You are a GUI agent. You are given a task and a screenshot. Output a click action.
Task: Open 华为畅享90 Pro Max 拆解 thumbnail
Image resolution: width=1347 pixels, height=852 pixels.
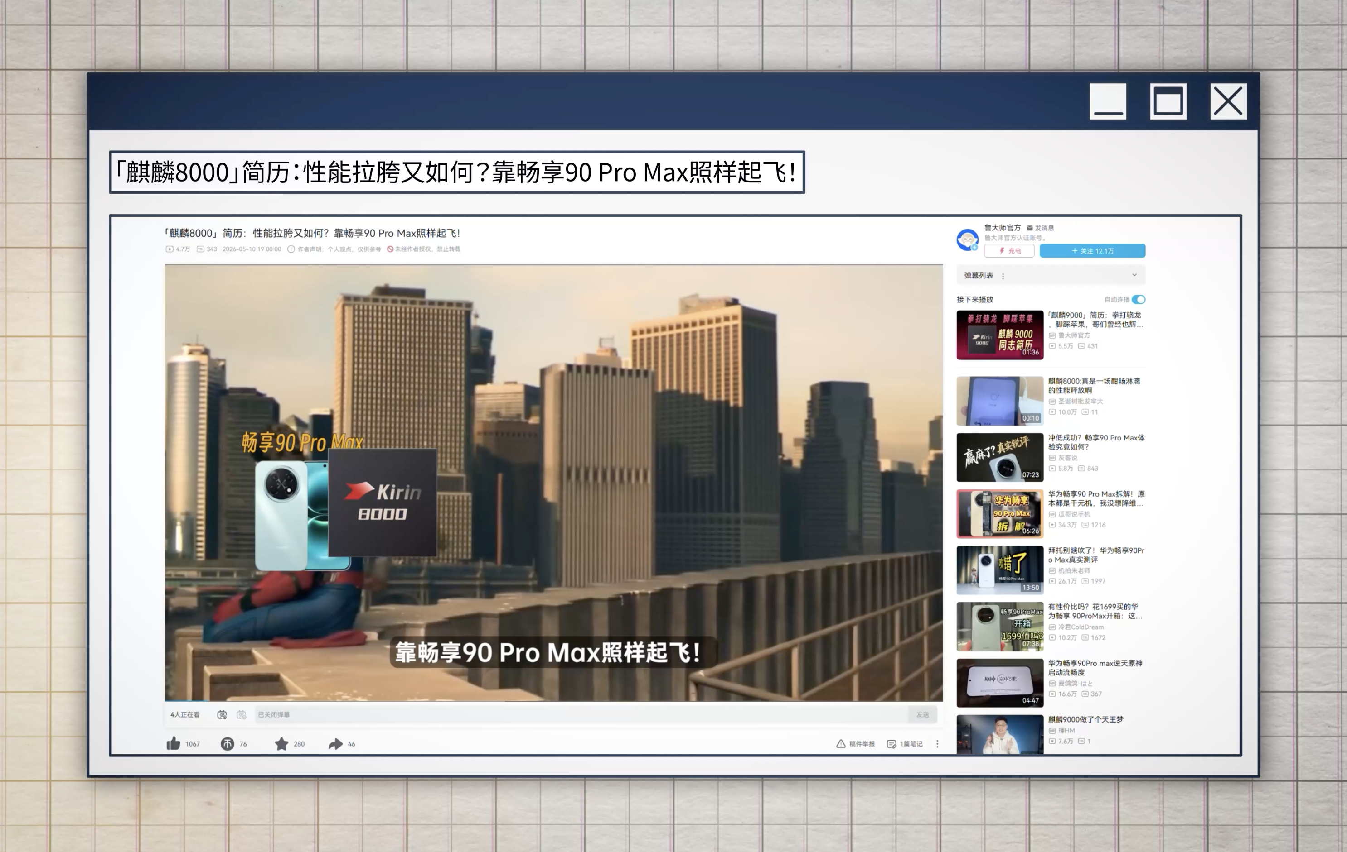pyautogui.click(x=1000, y=513)
